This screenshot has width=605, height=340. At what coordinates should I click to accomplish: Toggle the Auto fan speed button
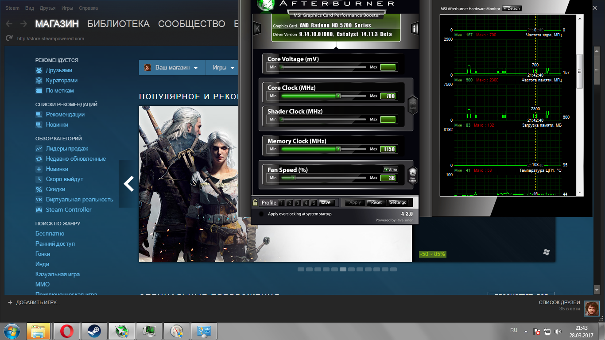pyautogui.click(x=391, y=170)
